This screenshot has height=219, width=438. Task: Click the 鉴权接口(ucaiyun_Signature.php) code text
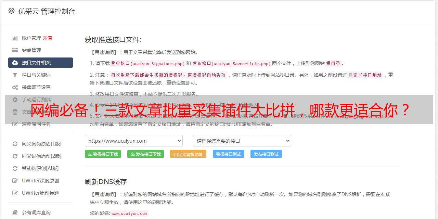pyautogui.click(x=148, y=63)
